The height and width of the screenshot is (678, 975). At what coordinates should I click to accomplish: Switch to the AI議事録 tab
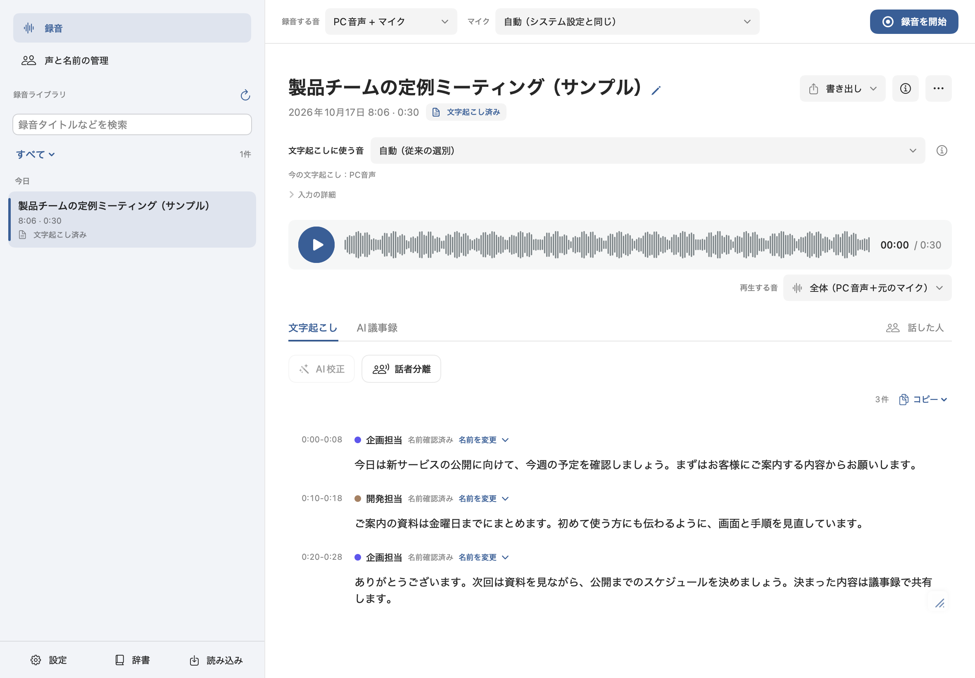click(377, 327)
